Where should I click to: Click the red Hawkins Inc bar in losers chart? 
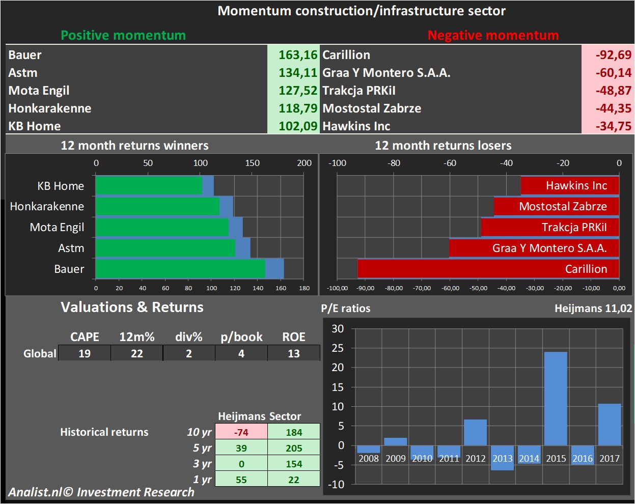click(570, 185)
